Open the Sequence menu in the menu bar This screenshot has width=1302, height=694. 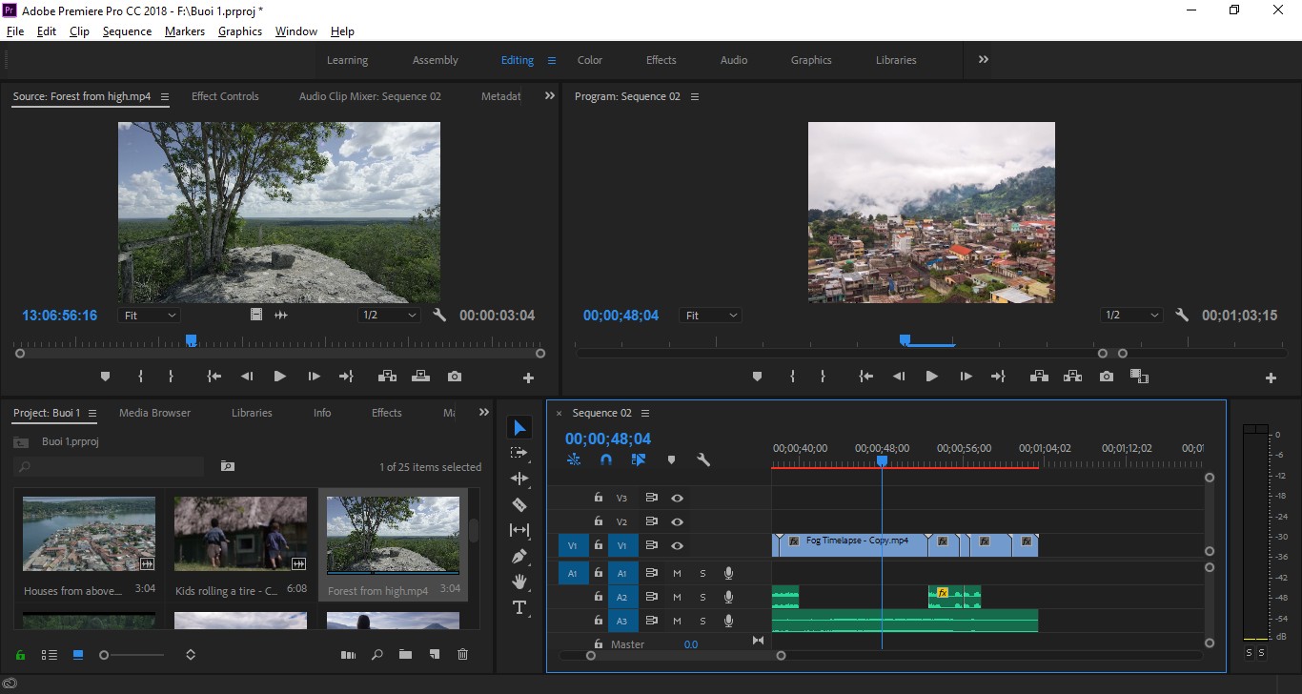(127, 31)
